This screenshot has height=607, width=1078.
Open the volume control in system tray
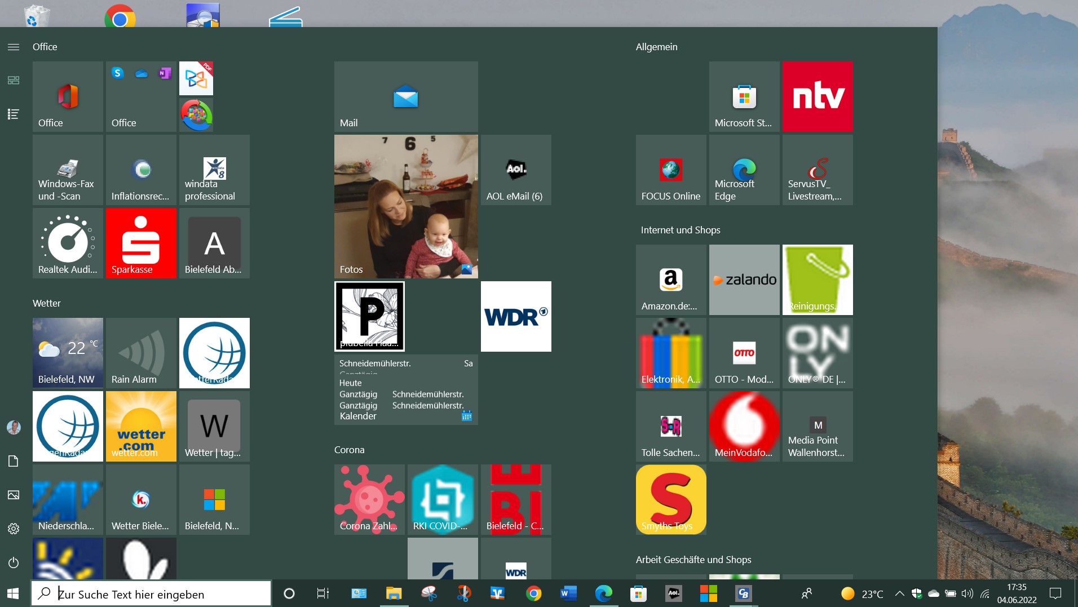967,593
